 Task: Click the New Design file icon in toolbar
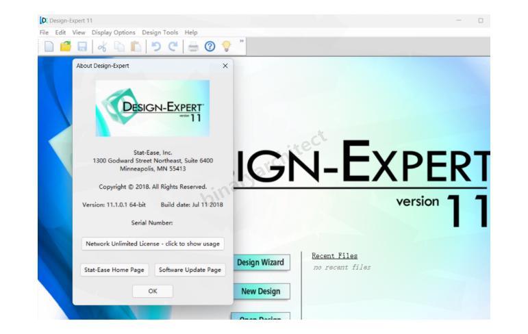[x=49, y=47]
